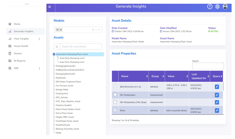
Task: Open the Models dropdown arrow
Action: point(99,30)
